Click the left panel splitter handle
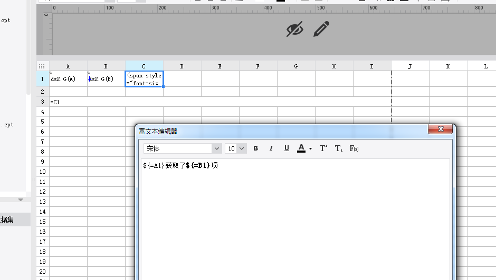The width and height of the screenshot is (496, 280). click(34, 179)
